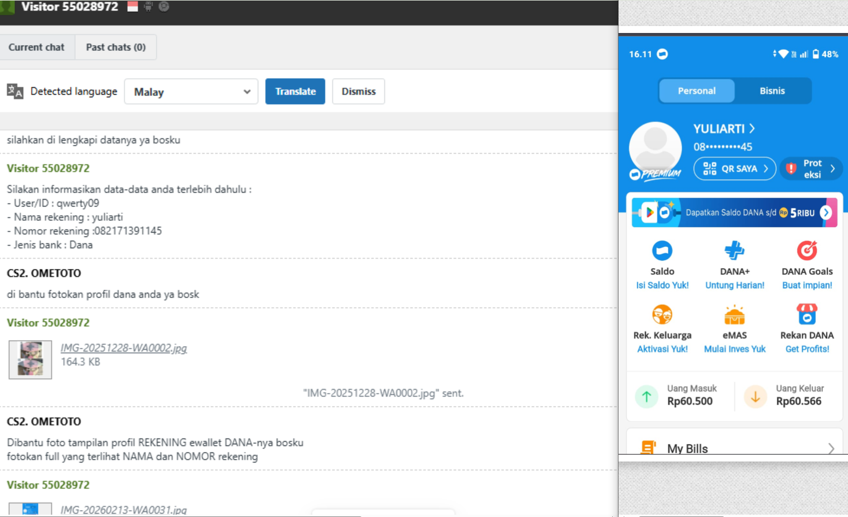Click the message 'silahkan di lengkapi datanya ya bosku'
Image resolution: width=848 pixels, height=517 pixels.
94,140
